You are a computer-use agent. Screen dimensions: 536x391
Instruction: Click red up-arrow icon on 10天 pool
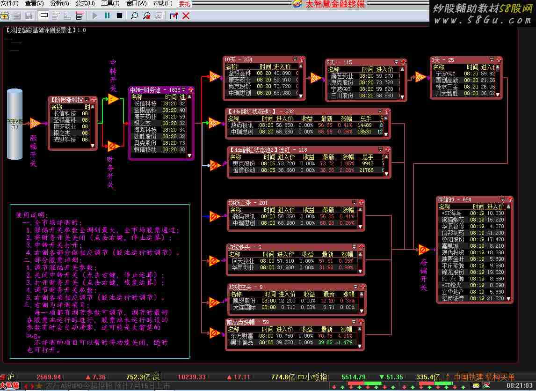point(302,59)
